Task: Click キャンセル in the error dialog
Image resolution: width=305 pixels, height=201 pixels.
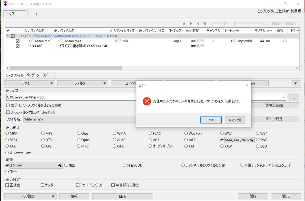Action: click(x=235, y=120)
